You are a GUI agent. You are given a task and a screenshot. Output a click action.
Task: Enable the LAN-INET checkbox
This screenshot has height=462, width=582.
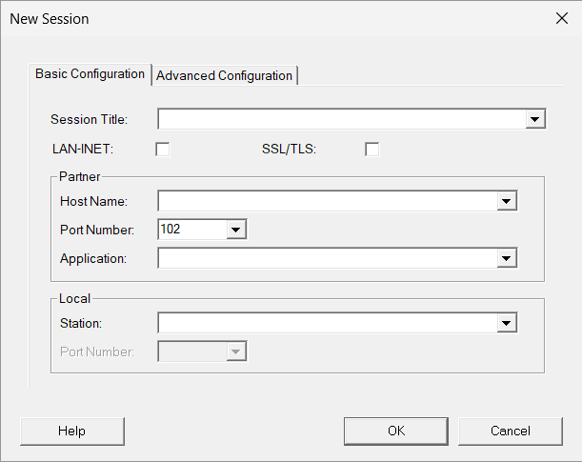tap(163, 150)
